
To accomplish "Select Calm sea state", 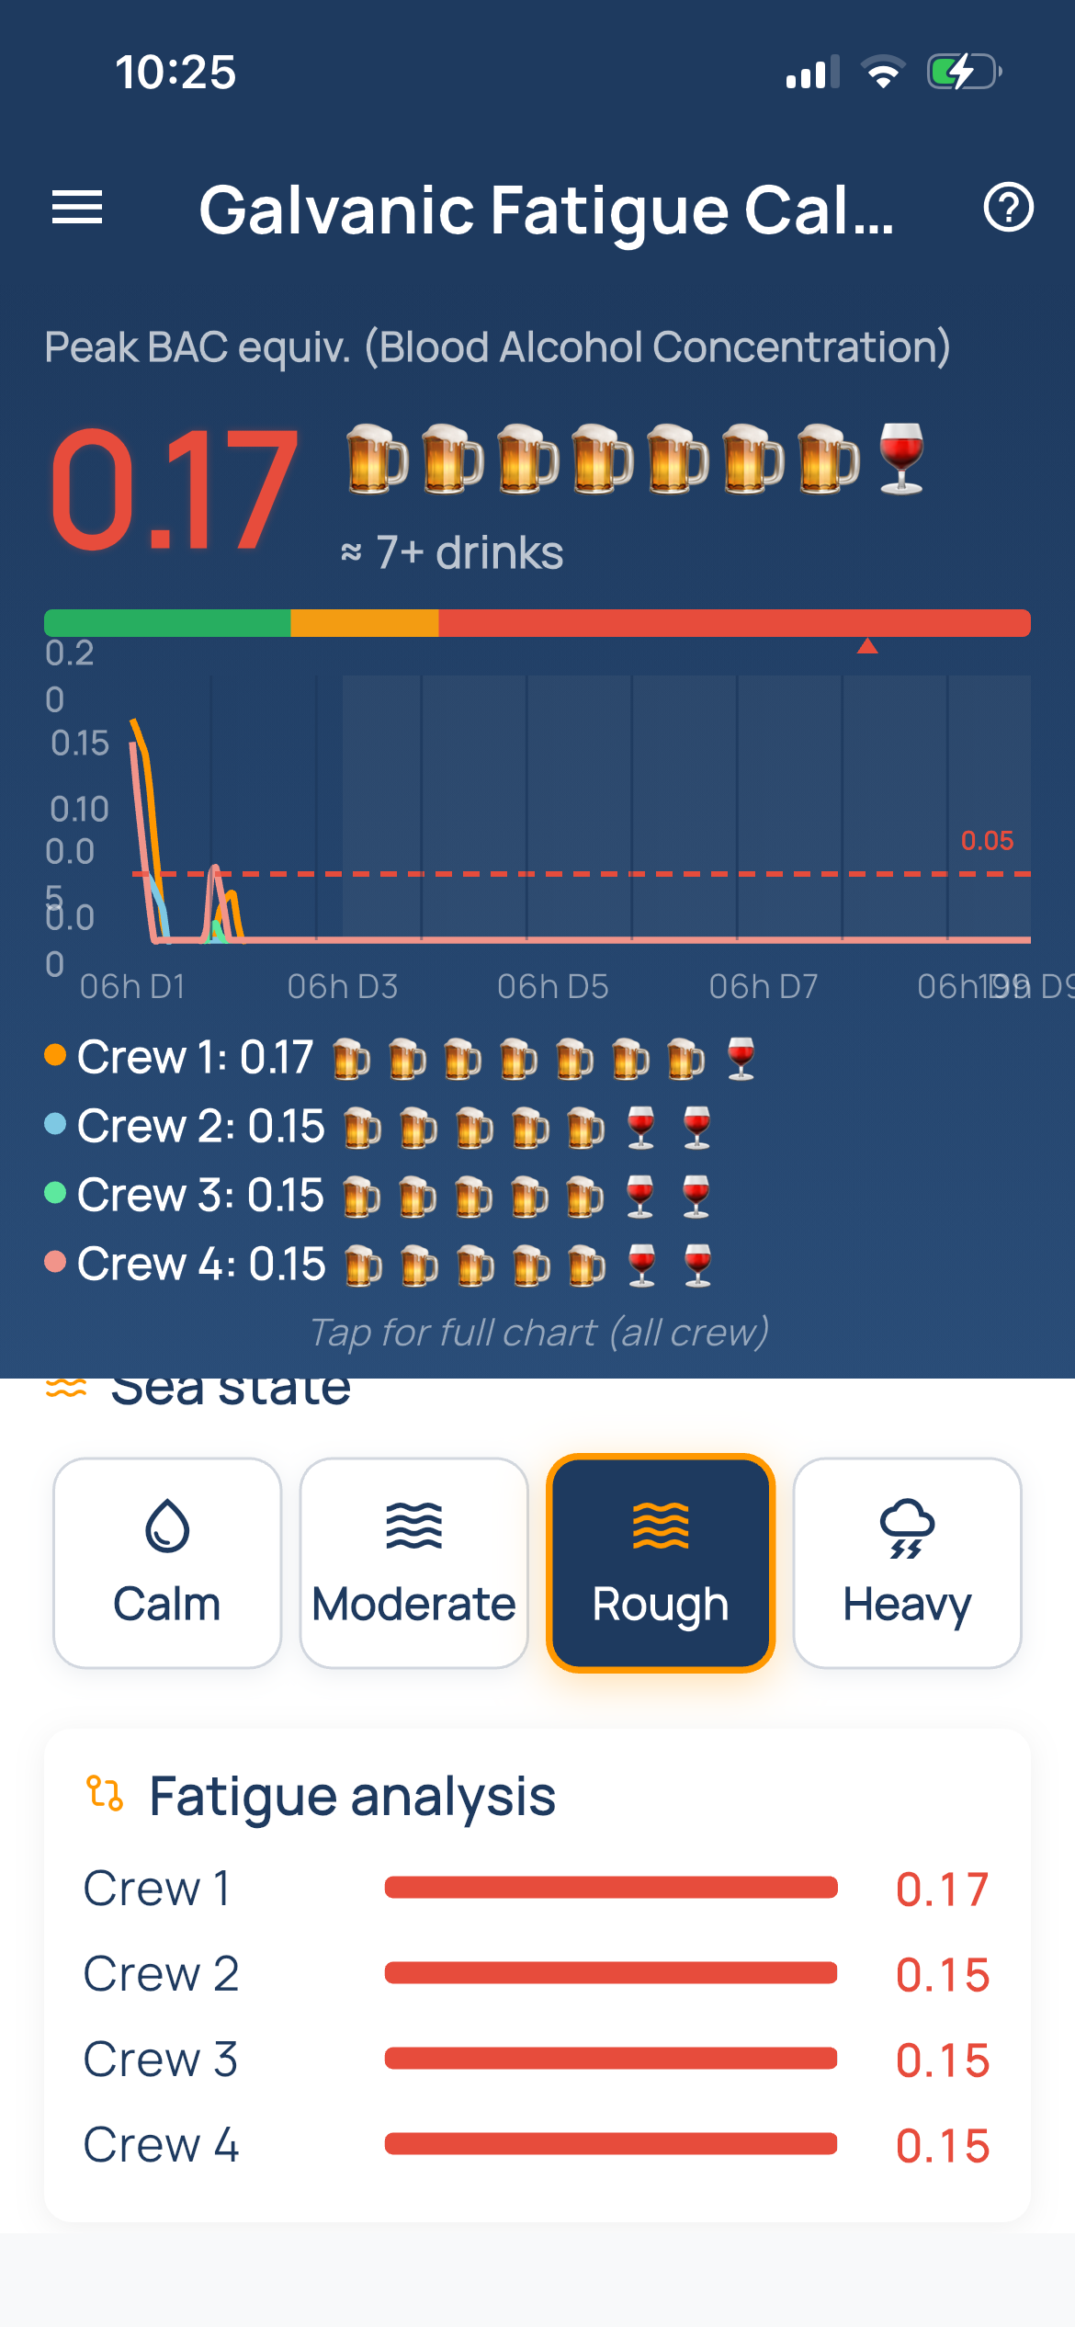I will (167, 1562).
